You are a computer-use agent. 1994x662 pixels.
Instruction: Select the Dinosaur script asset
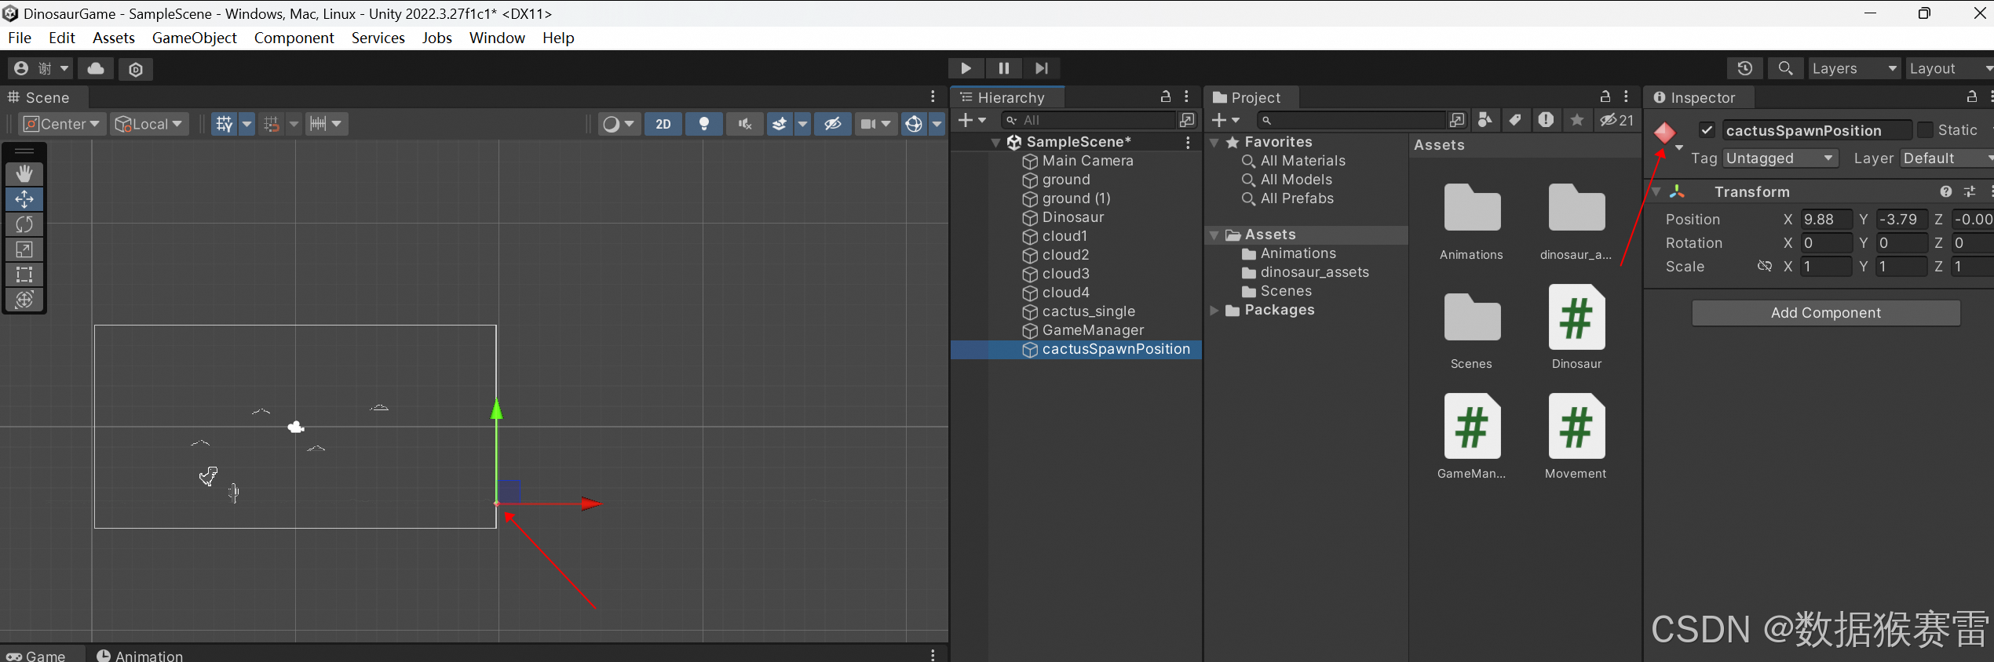click(1576, 327)
